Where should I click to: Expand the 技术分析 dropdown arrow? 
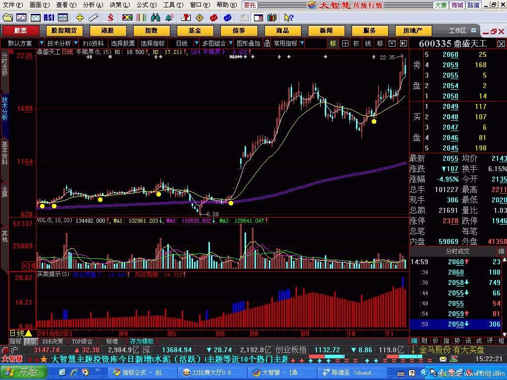tap(76, 44)
